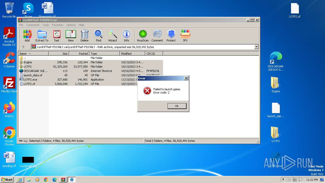Open Internet Explorer from taskbar
The image size is (325, 183).
20,179
